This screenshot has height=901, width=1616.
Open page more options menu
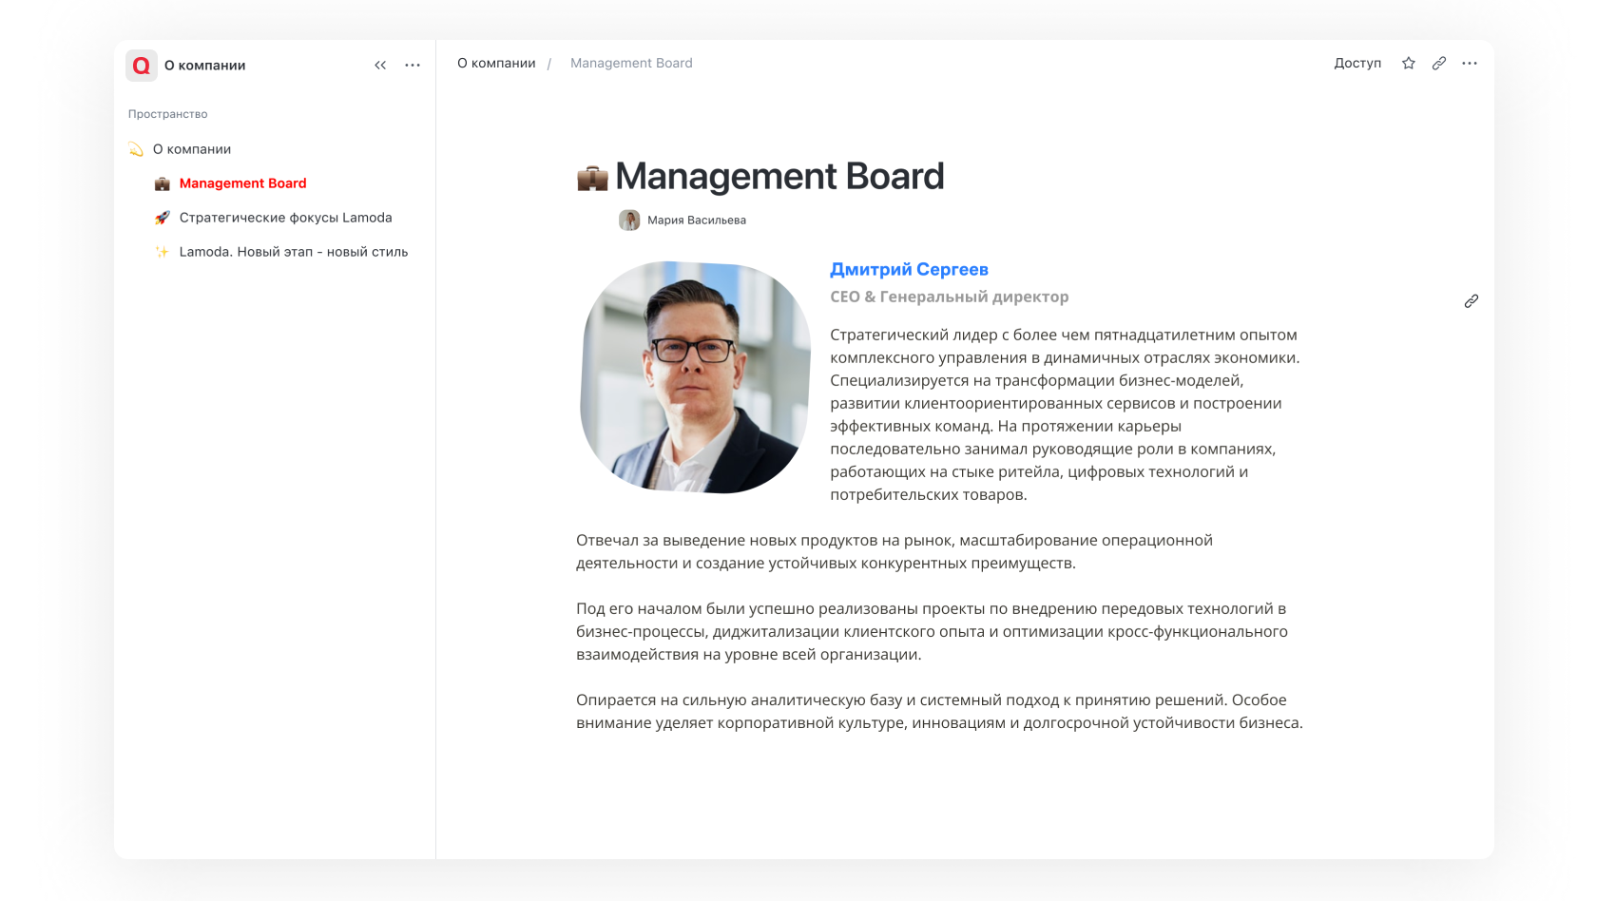[x=1470, y=63]
